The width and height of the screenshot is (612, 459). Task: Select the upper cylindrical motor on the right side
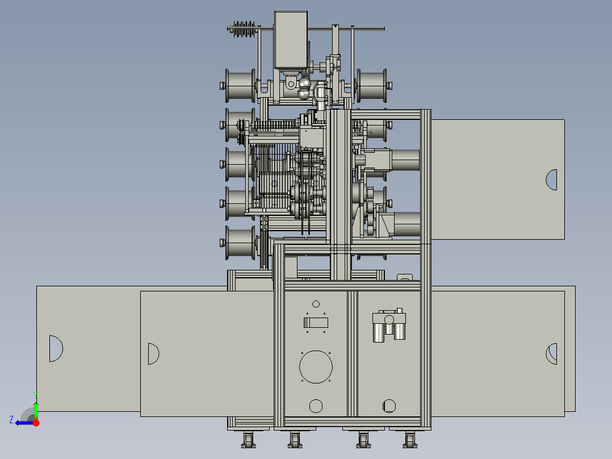click(x=405, y=160)
